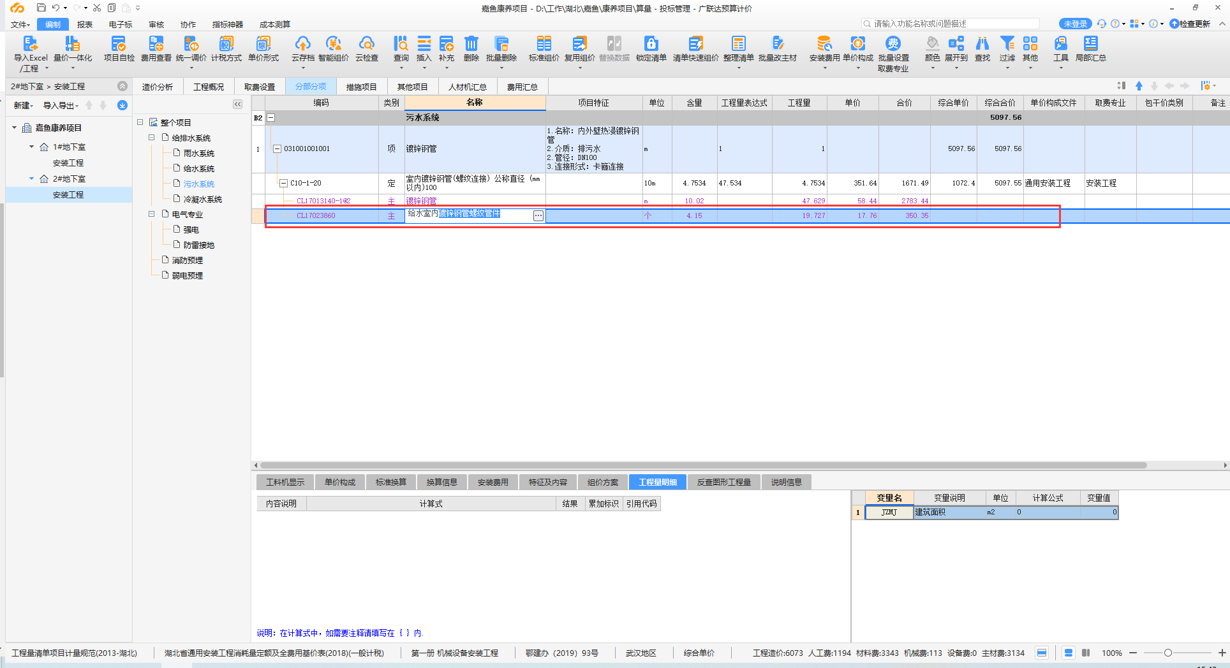Collapse the 给排水系统 tree node
This screenshot has width=1230, height=668.
[x=151, y=137]
